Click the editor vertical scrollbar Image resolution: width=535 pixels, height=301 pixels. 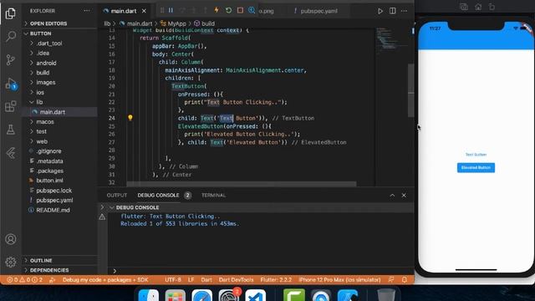pos(411,91)
